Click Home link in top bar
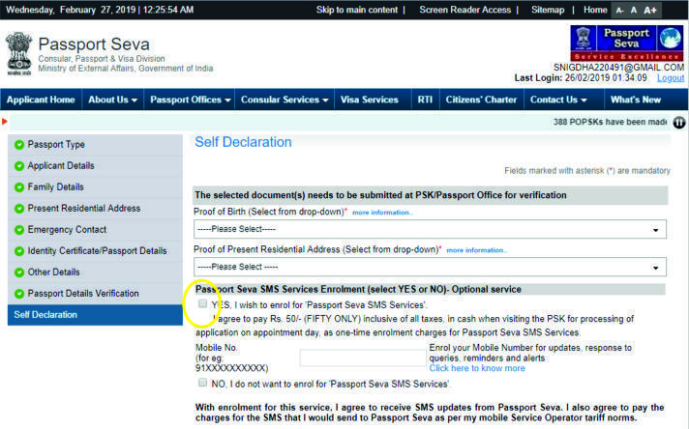689x429 pixels. (x=595, y=10)
